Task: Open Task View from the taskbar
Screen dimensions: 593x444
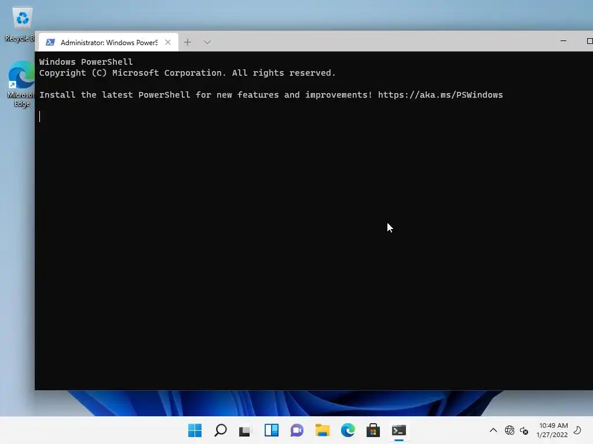Action: [x=246, y=430]
